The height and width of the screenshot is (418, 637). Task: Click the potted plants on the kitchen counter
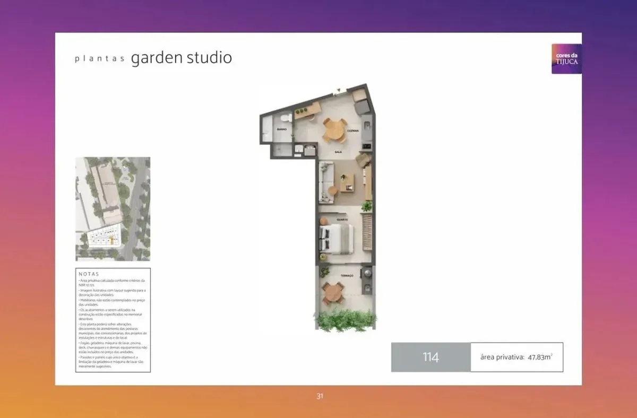(303, 111)
